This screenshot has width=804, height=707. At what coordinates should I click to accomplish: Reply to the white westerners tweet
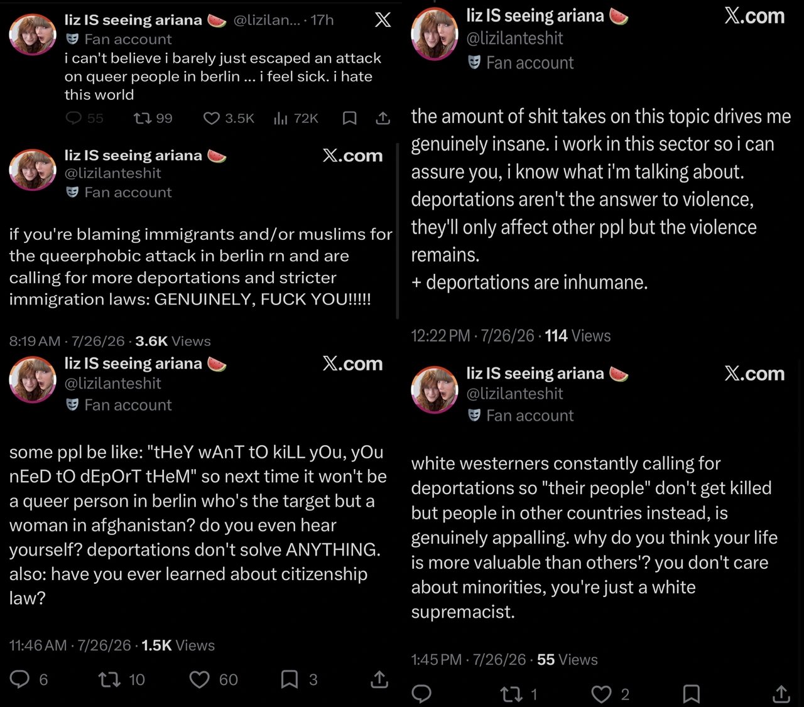(421, 694)
